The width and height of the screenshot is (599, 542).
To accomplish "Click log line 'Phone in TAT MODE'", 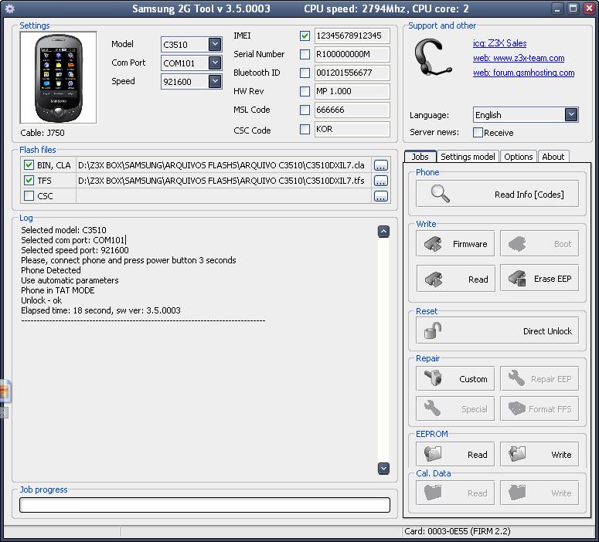I will (x=58, y=290).
